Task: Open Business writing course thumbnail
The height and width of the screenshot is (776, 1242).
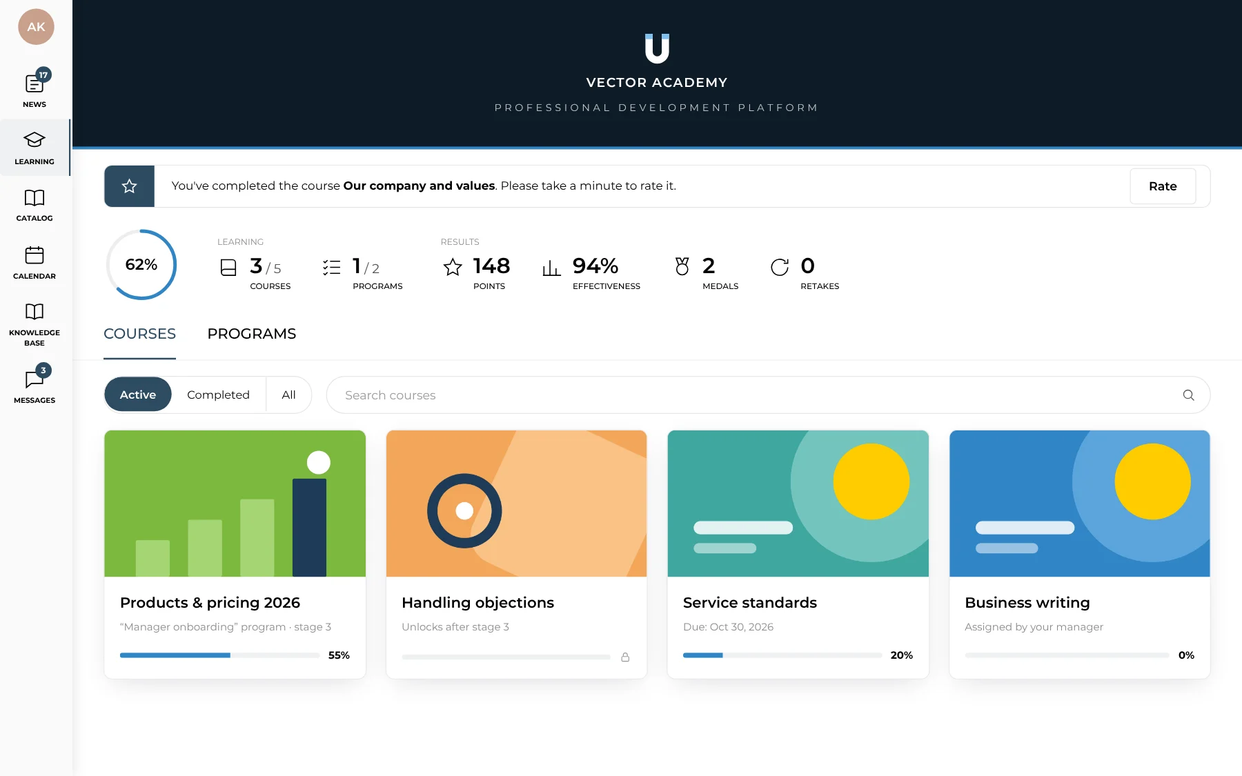Action: click(x=1080, y=504)
